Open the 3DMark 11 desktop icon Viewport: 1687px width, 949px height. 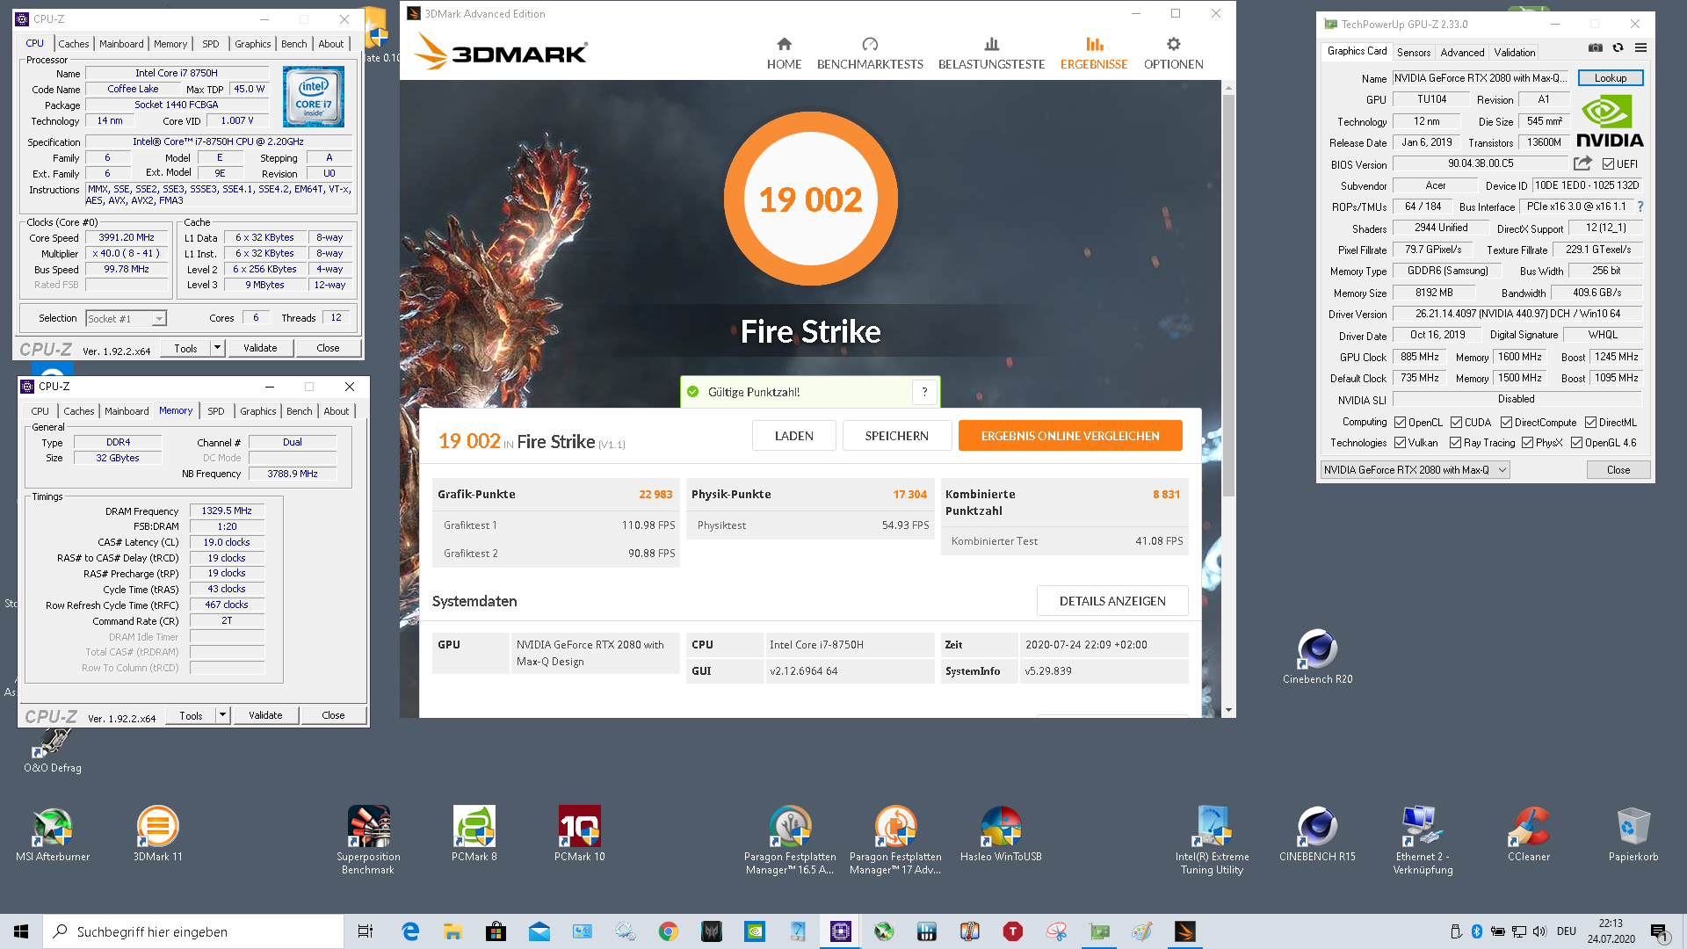coord(158,835)
